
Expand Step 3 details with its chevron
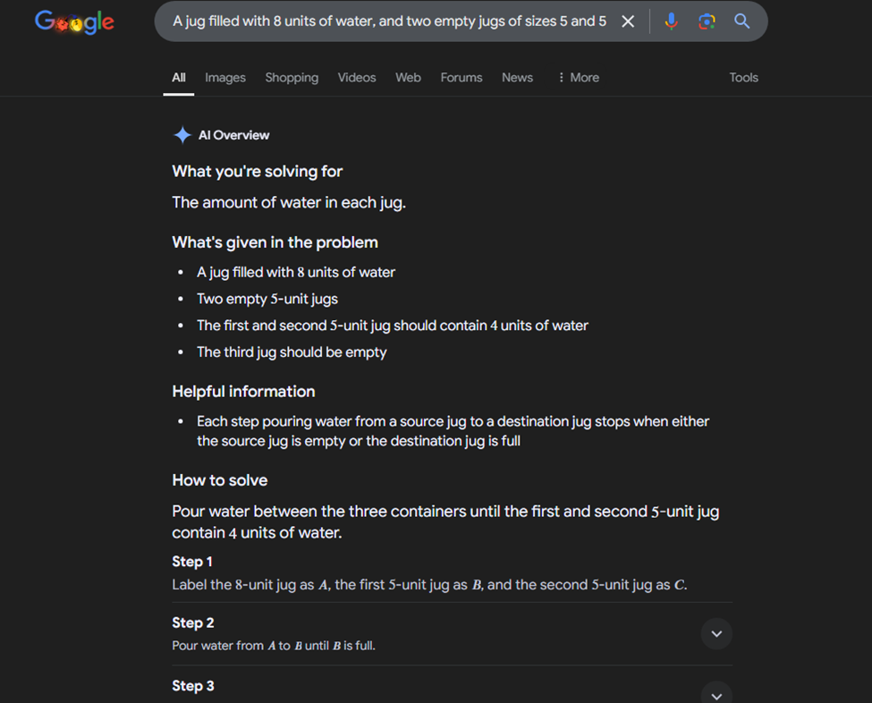(716, 694)
